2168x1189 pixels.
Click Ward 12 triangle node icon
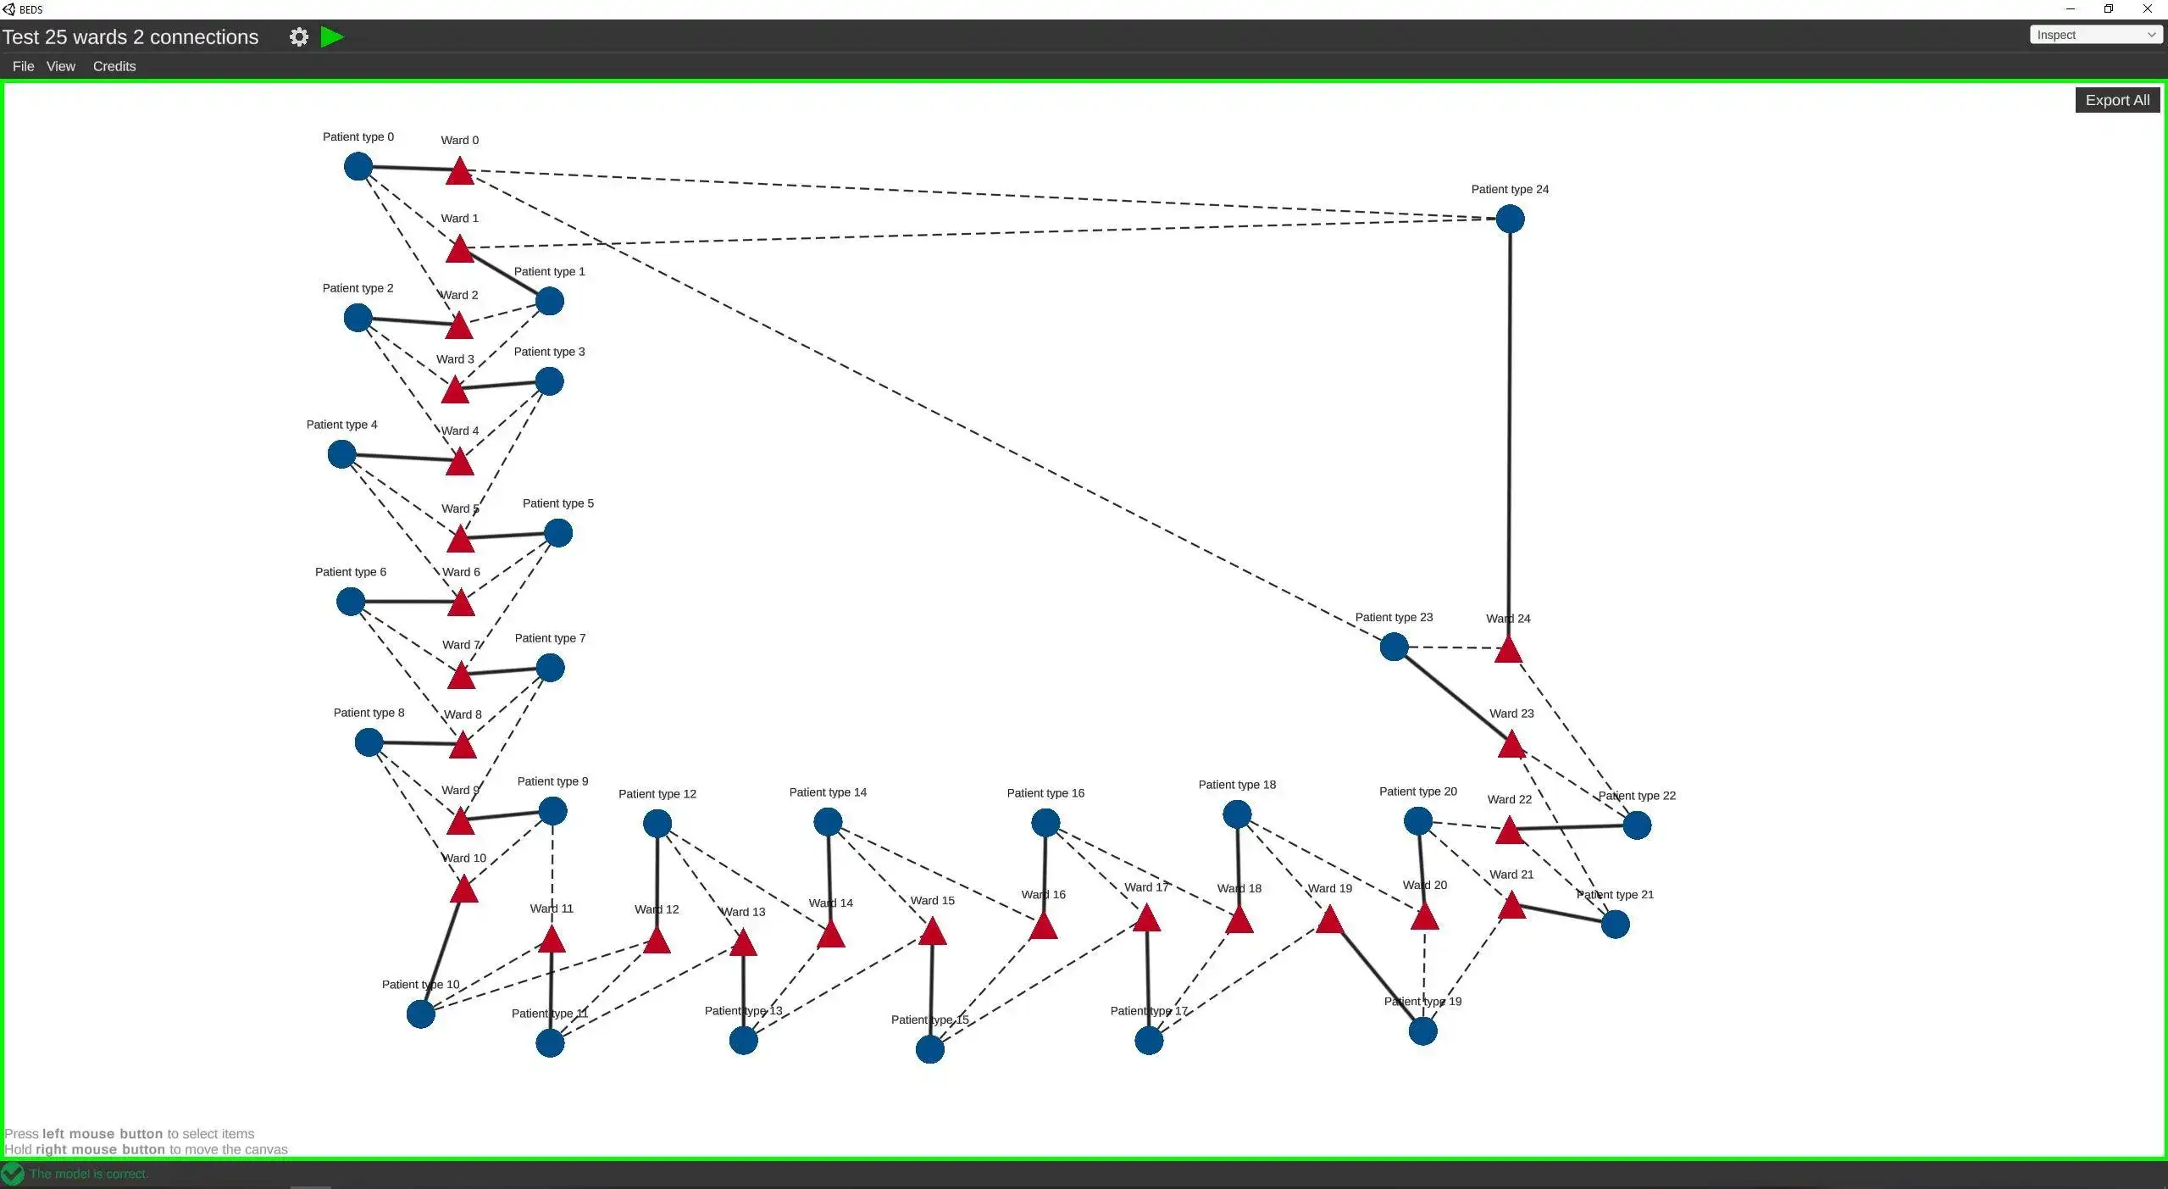coord(657,939)
